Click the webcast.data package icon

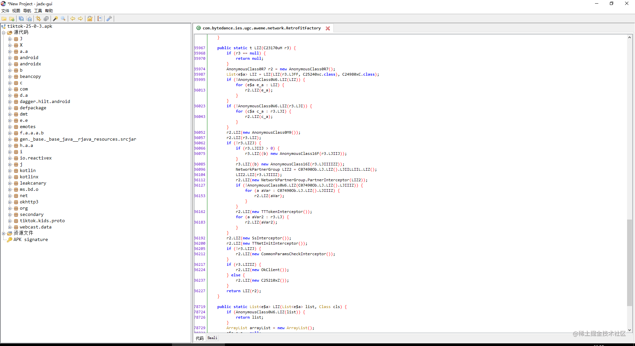16,227
